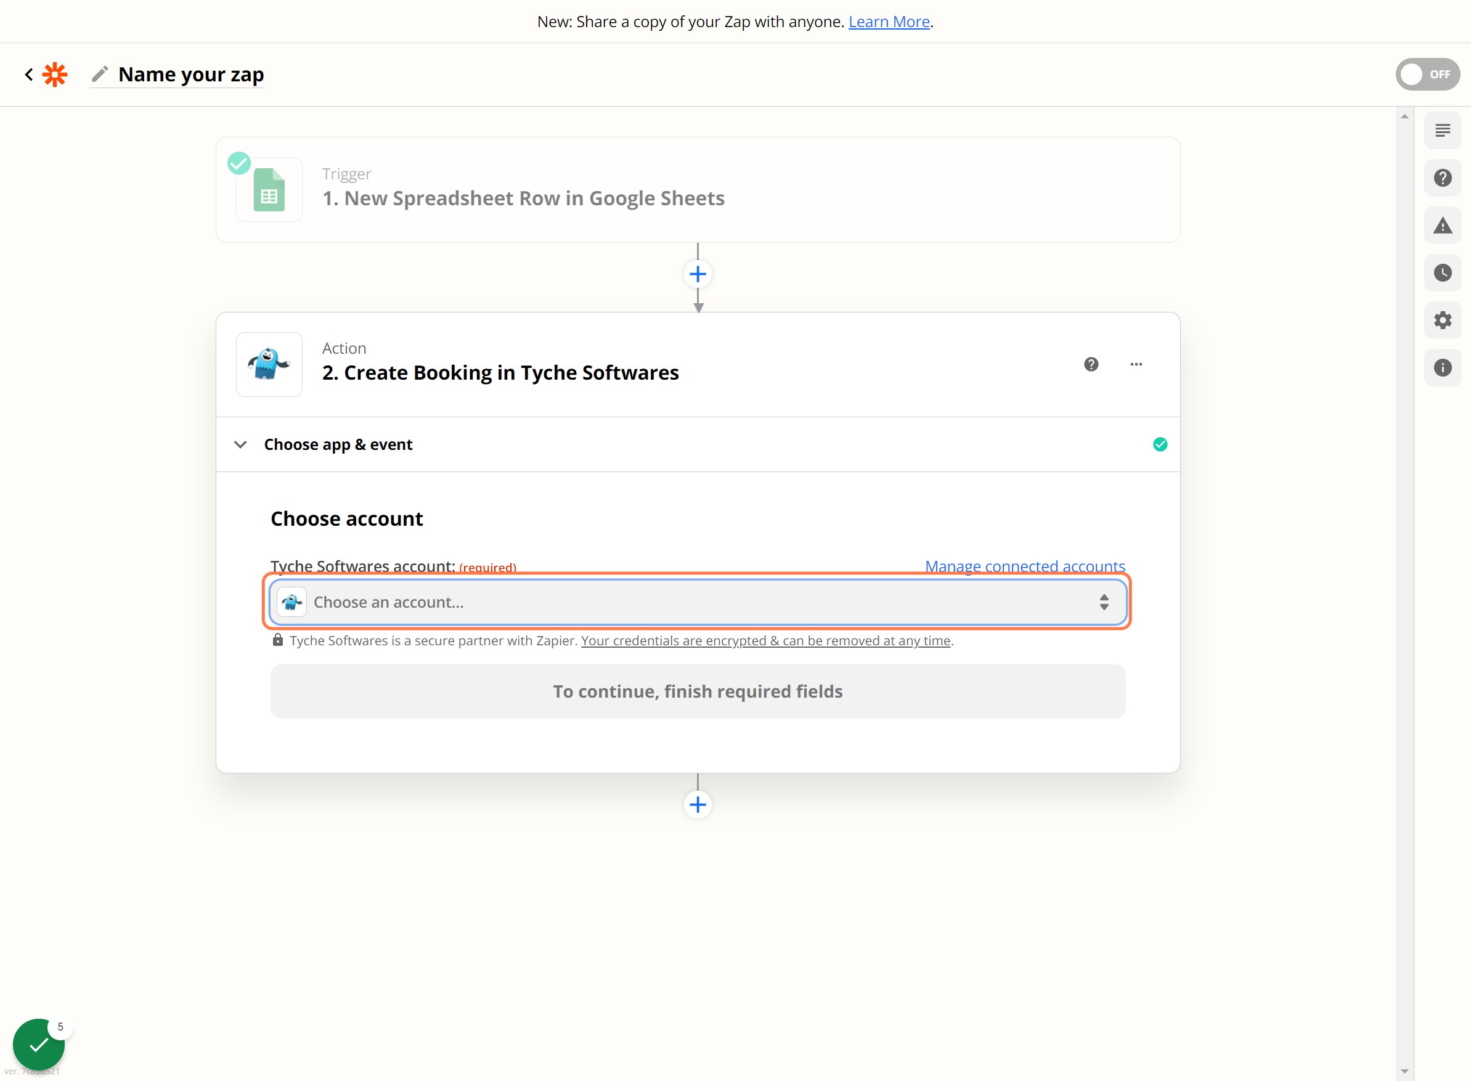Toggle the Zap OFF switch on

[x=1427, y=74]
